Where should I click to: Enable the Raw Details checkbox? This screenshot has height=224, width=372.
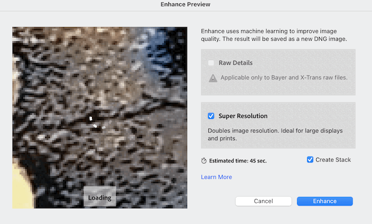pyautogui.click(x=211, y=63)
